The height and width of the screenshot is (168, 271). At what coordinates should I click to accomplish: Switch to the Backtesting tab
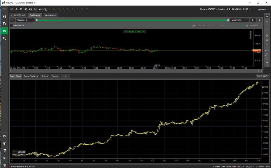[35, 15]
